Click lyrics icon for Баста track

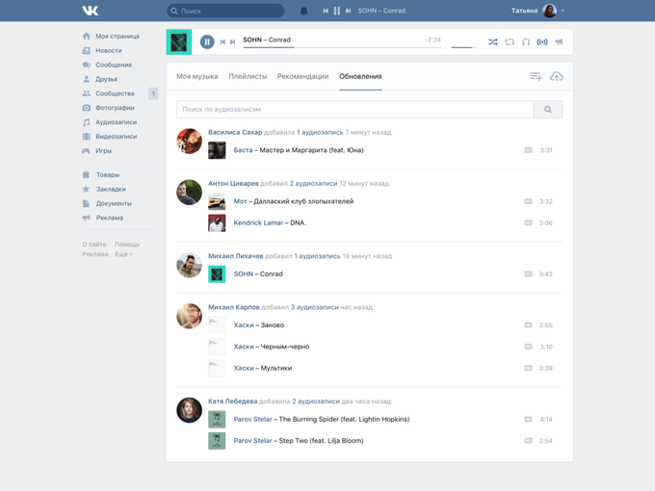click(x=528, y=150)
